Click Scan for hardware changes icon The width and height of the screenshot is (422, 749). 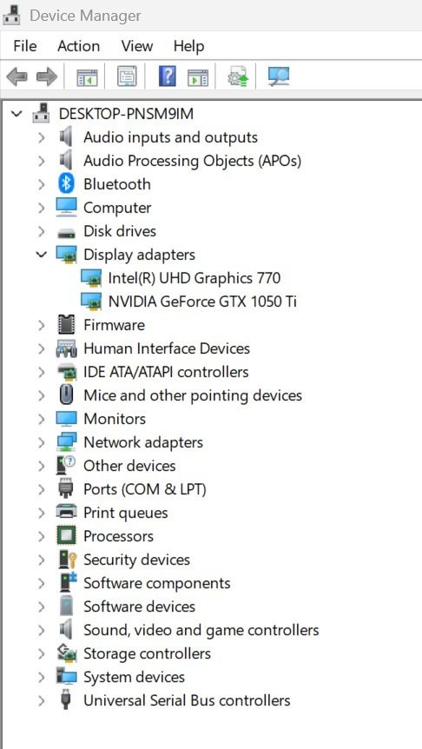279,76
